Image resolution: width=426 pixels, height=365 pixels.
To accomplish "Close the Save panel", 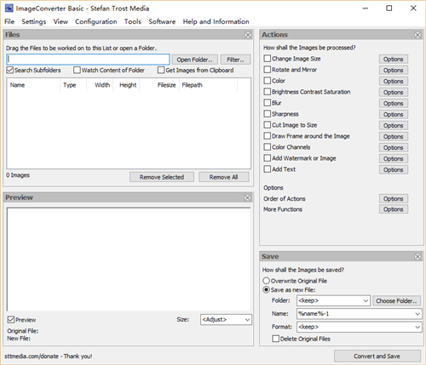I will pyautogui.click(x=417, y=257).
